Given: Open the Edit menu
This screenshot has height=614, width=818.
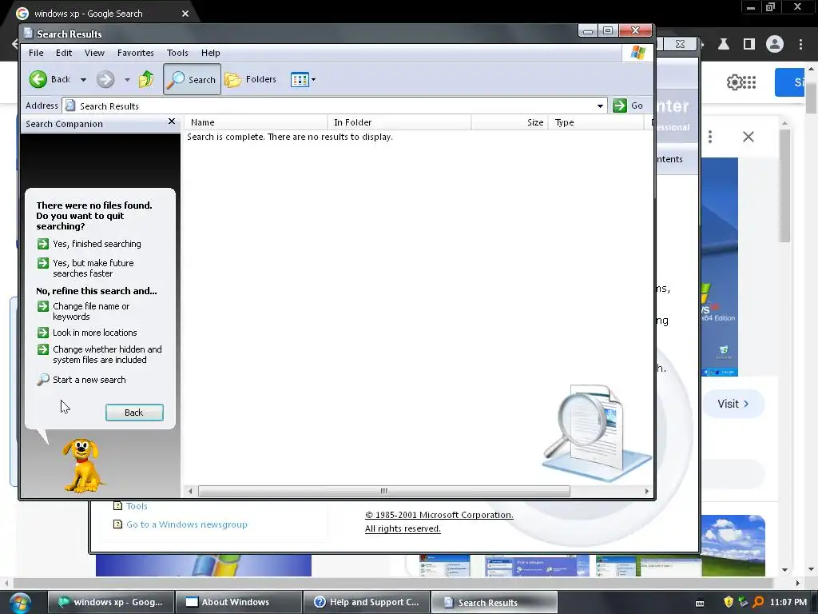Looking at the screenshot, I should click(x=64, y=53).
